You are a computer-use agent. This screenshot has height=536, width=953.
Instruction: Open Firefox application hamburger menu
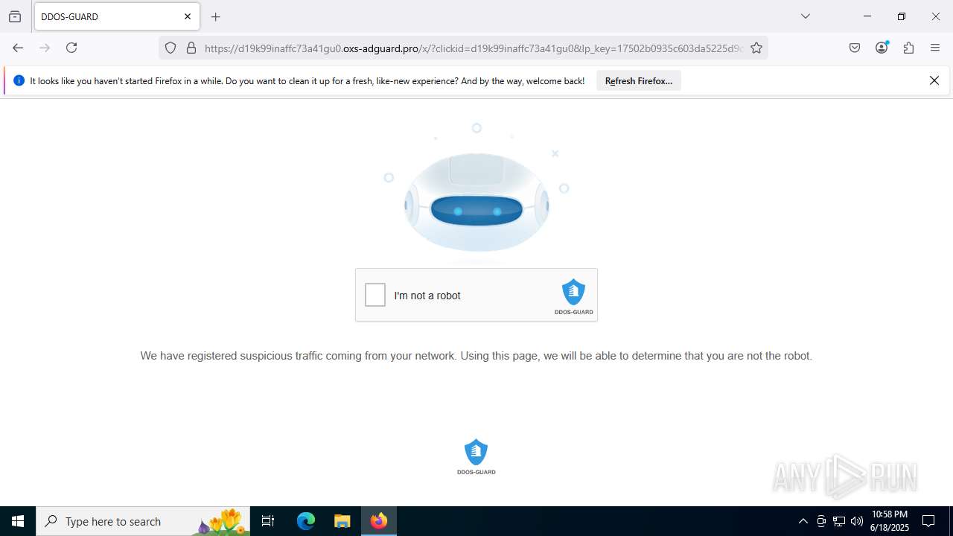pyautogui.click(x=935, y=48)
